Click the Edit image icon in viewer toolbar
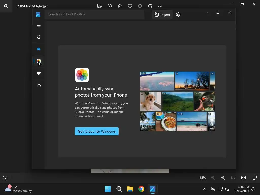Image resolution: width=260 pixels, height=195 pixels. 100,6
